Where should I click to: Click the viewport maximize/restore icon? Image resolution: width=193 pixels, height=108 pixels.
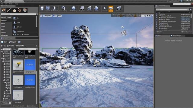tap(152, 16)
